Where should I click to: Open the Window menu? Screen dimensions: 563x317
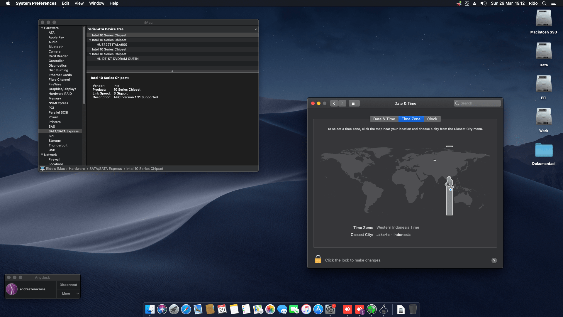tap(96, 3)
